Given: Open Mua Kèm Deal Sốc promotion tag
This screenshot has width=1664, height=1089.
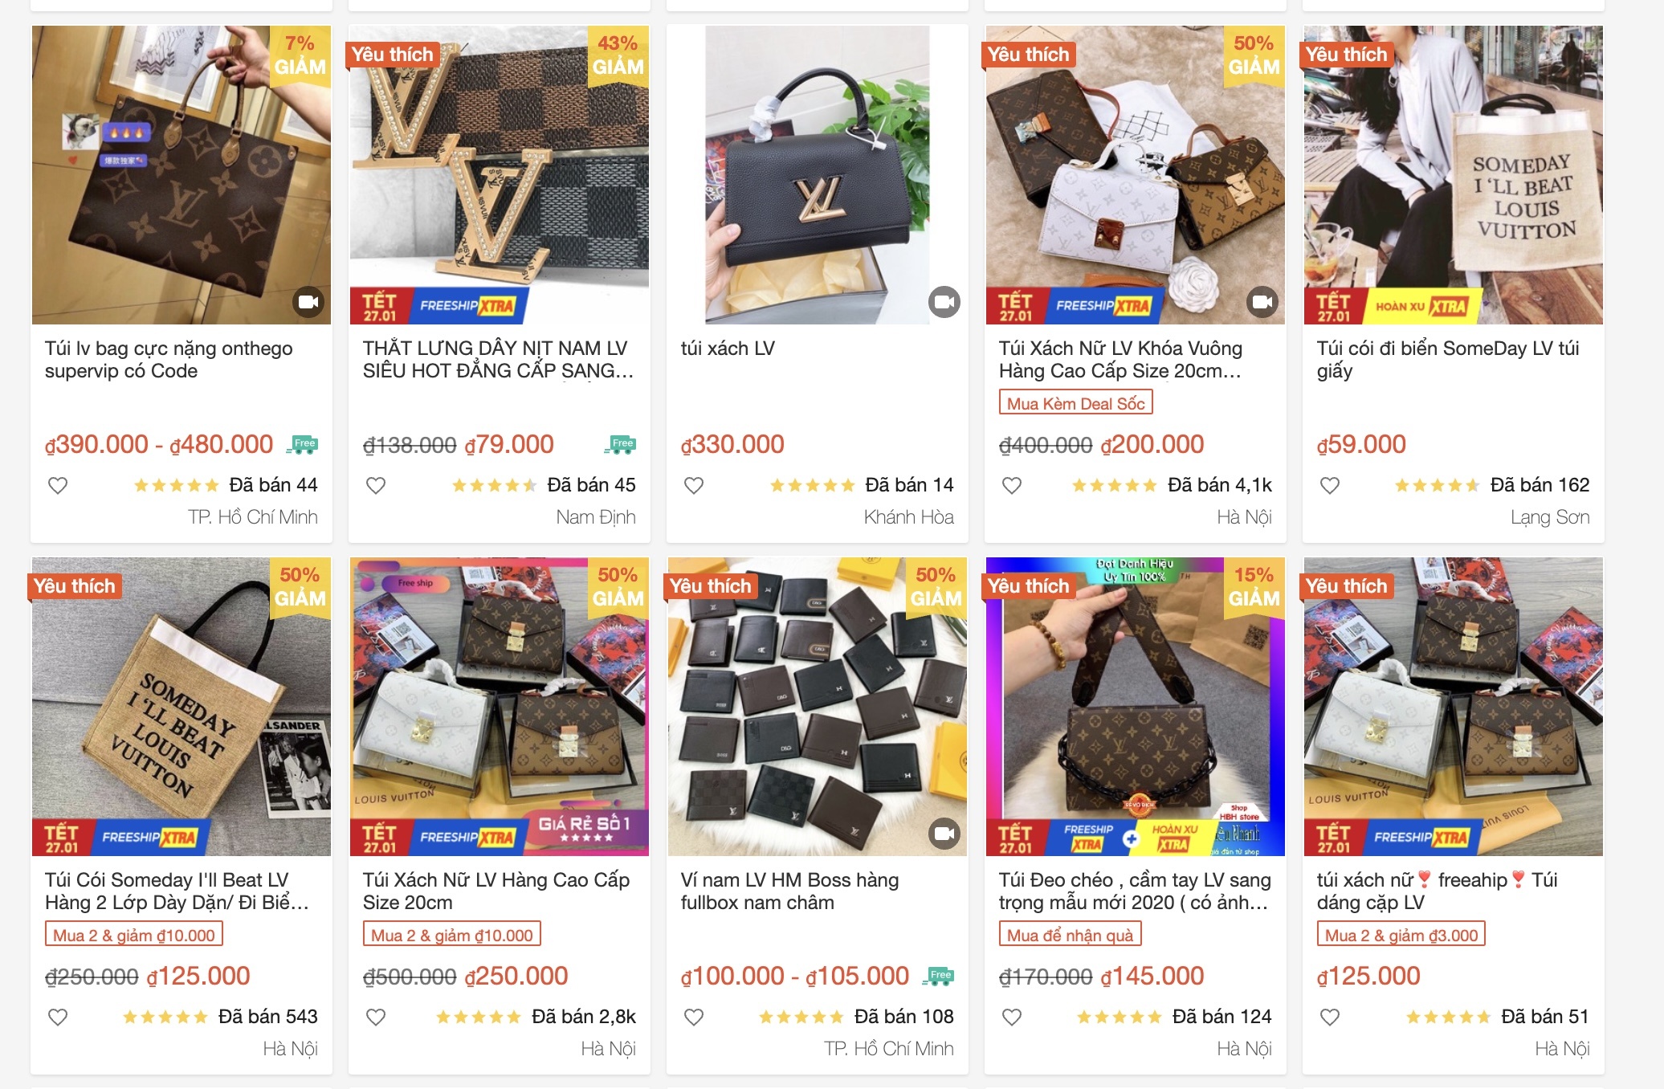Looking at the screenshot, I should pos(1076,403).
